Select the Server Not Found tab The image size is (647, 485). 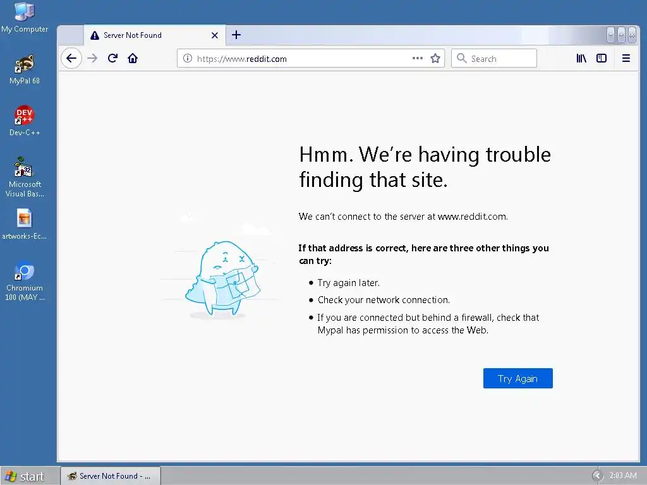point(155,35)
